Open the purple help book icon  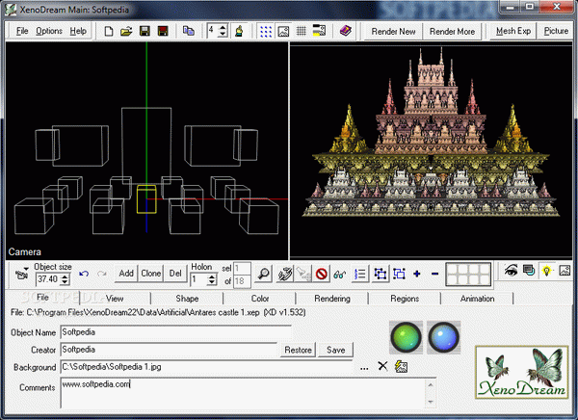click(346, 31)
